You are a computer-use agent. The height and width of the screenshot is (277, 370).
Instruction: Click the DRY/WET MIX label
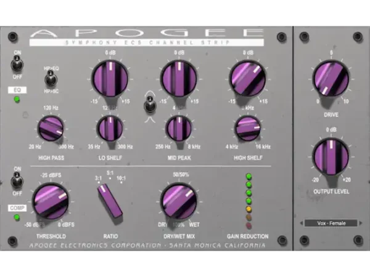tap(179, 236)
